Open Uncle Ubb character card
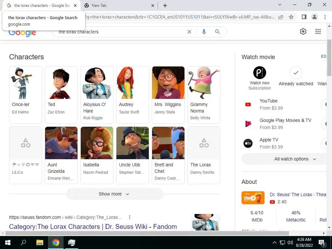 coord(133,155)
